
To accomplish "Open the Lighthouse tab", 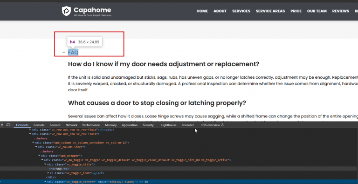I will tap(169, 125).
